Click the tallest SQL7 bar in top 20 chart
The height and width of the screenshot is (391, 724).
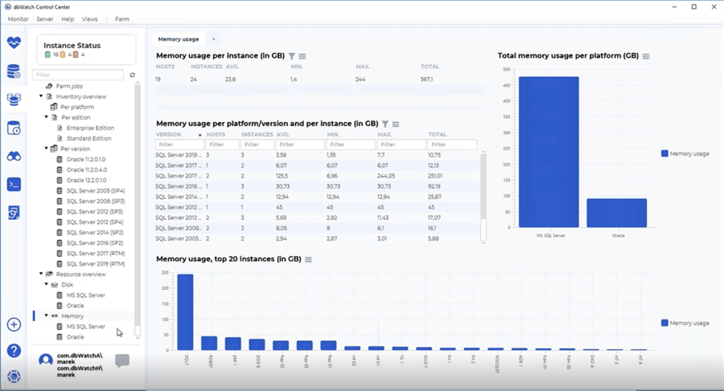[185, 312]
